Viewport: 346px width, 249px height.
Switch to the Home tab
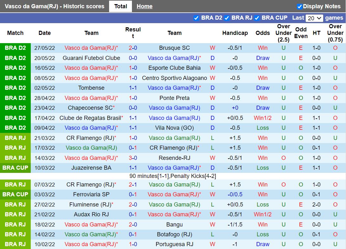145,6
